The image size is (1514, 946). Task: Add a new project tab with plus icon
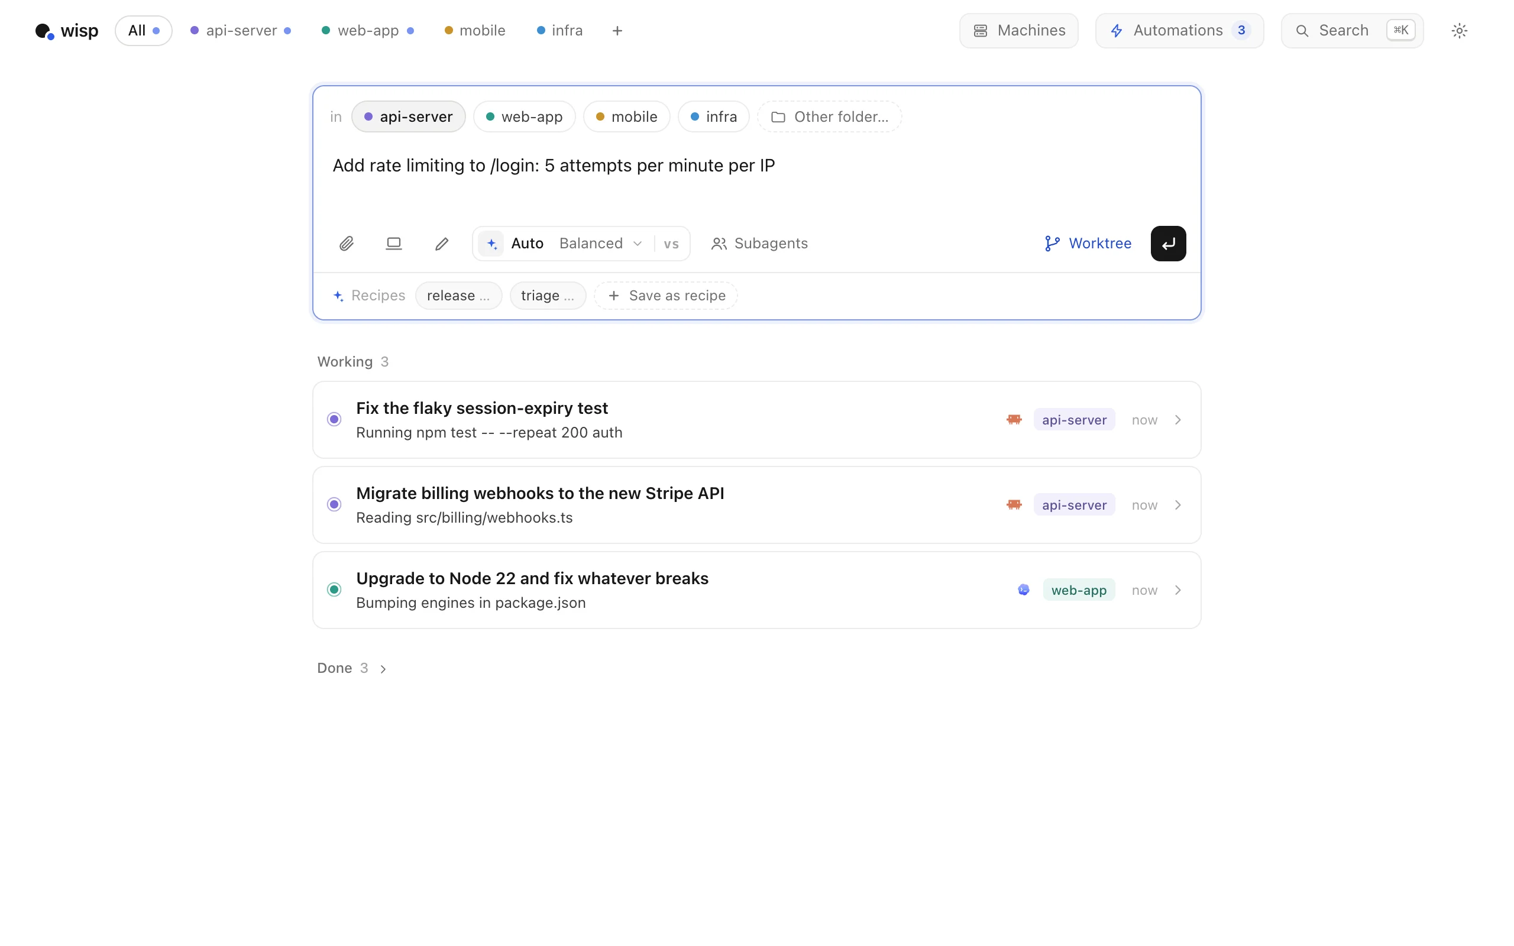(617, 31)
